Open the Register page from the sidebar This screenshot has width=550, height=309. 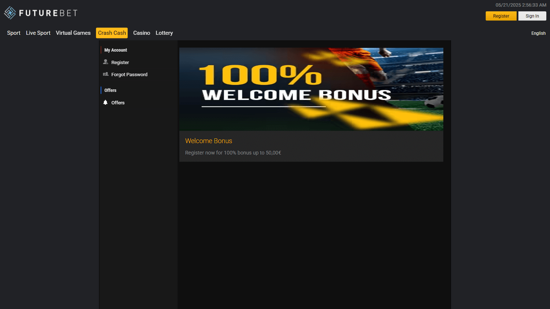(120, 62)
